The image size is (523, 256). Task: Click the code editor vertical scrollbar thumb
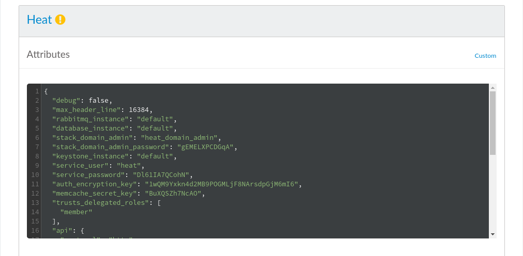492,123
